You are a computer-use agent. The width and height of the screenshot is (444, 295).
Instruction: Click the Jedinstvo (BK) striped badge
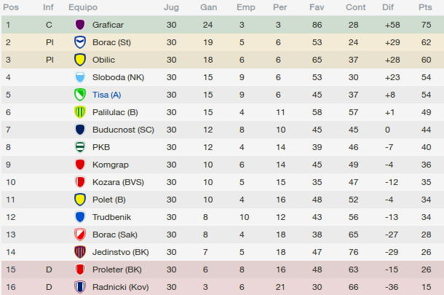coord(80,252)
